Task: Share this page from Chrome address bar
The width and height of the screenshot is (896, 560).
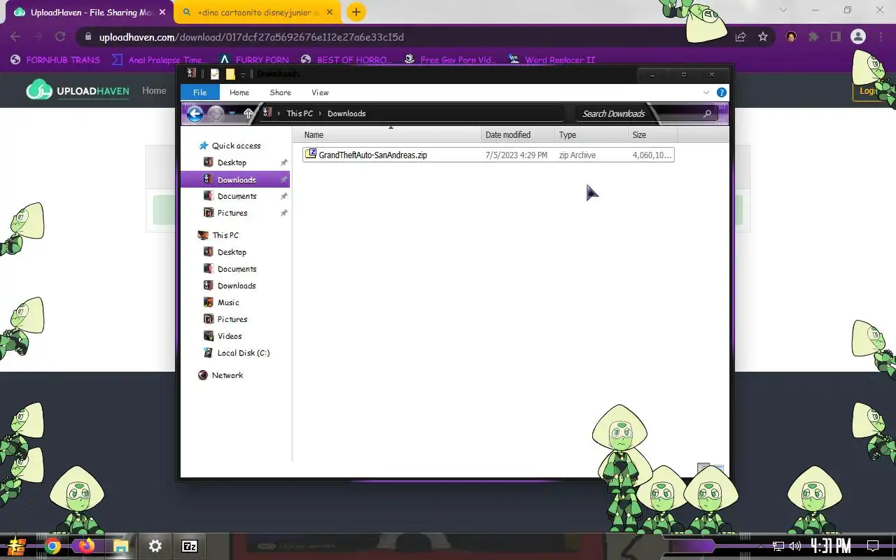Action: tap(741, 36)
